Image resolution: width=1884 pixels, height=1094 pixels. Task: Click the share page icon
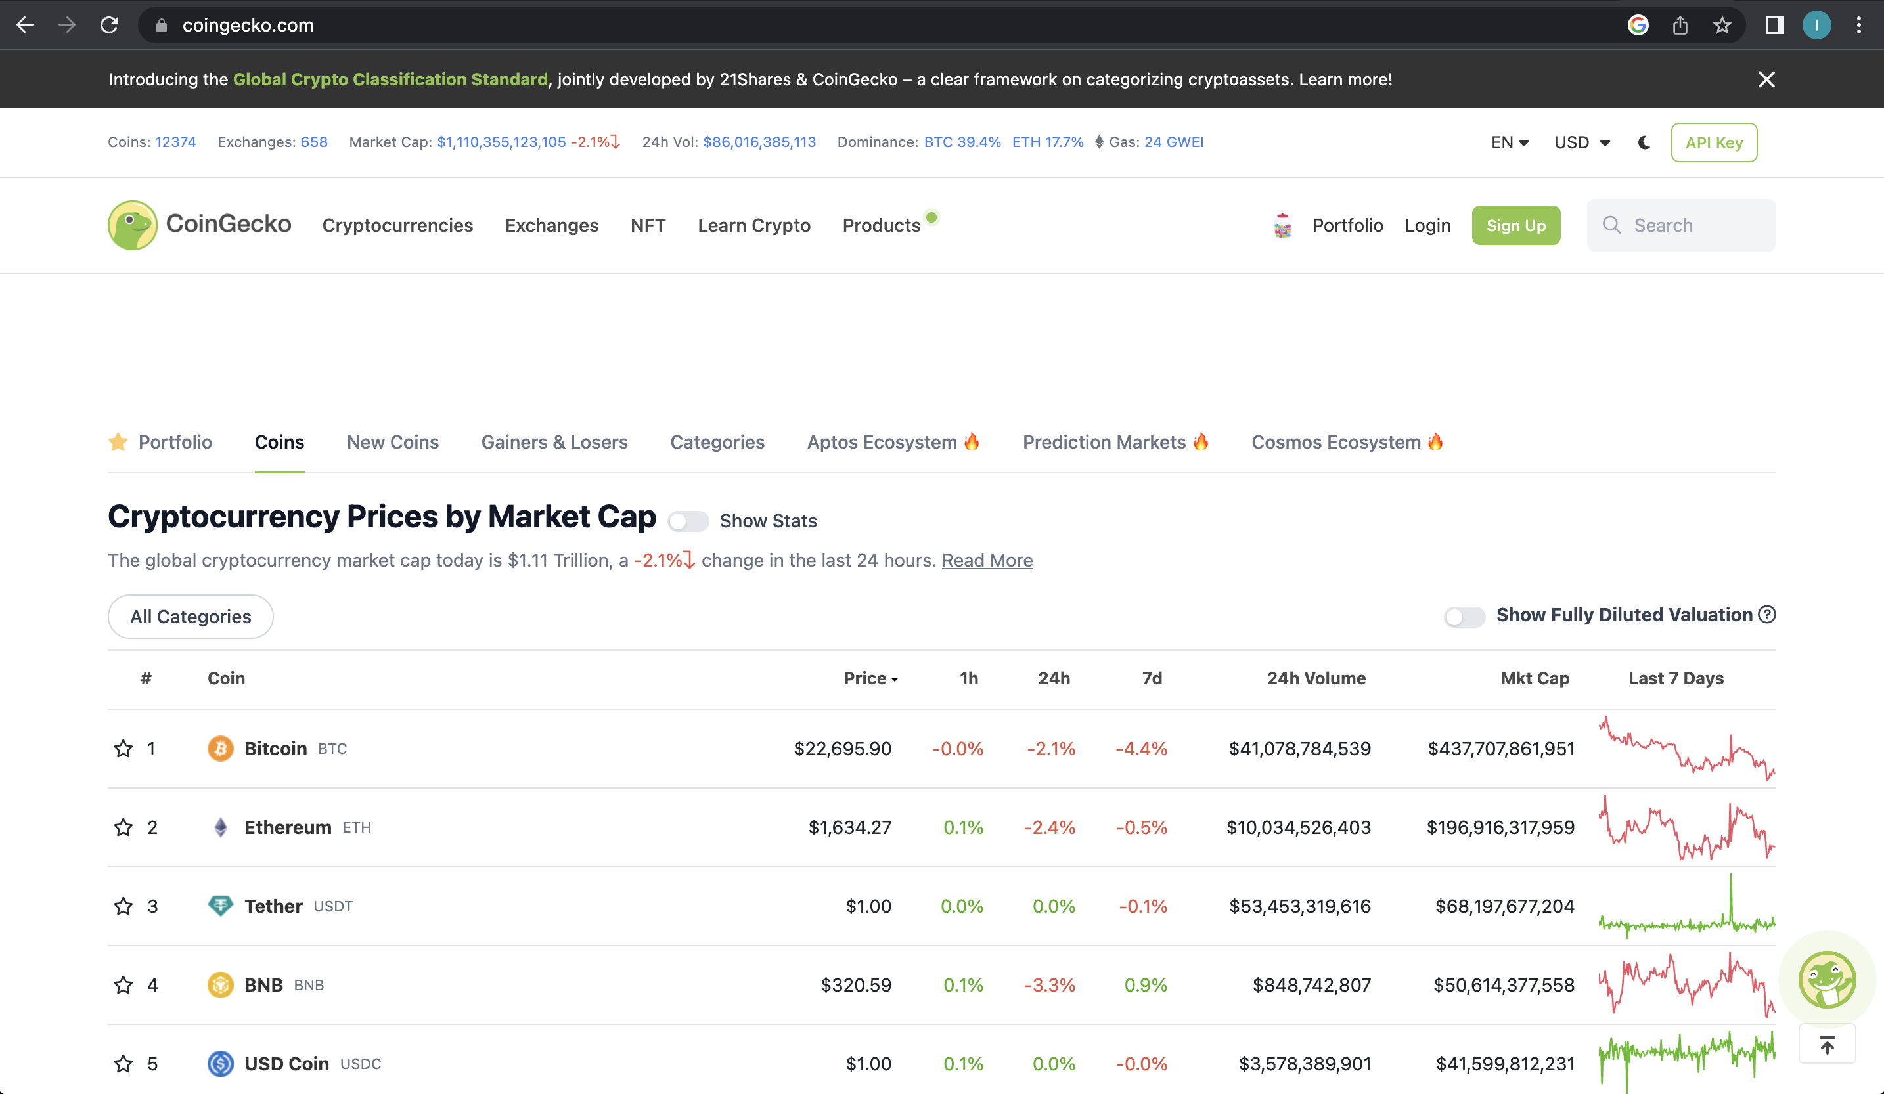[x=1680, y=26]
